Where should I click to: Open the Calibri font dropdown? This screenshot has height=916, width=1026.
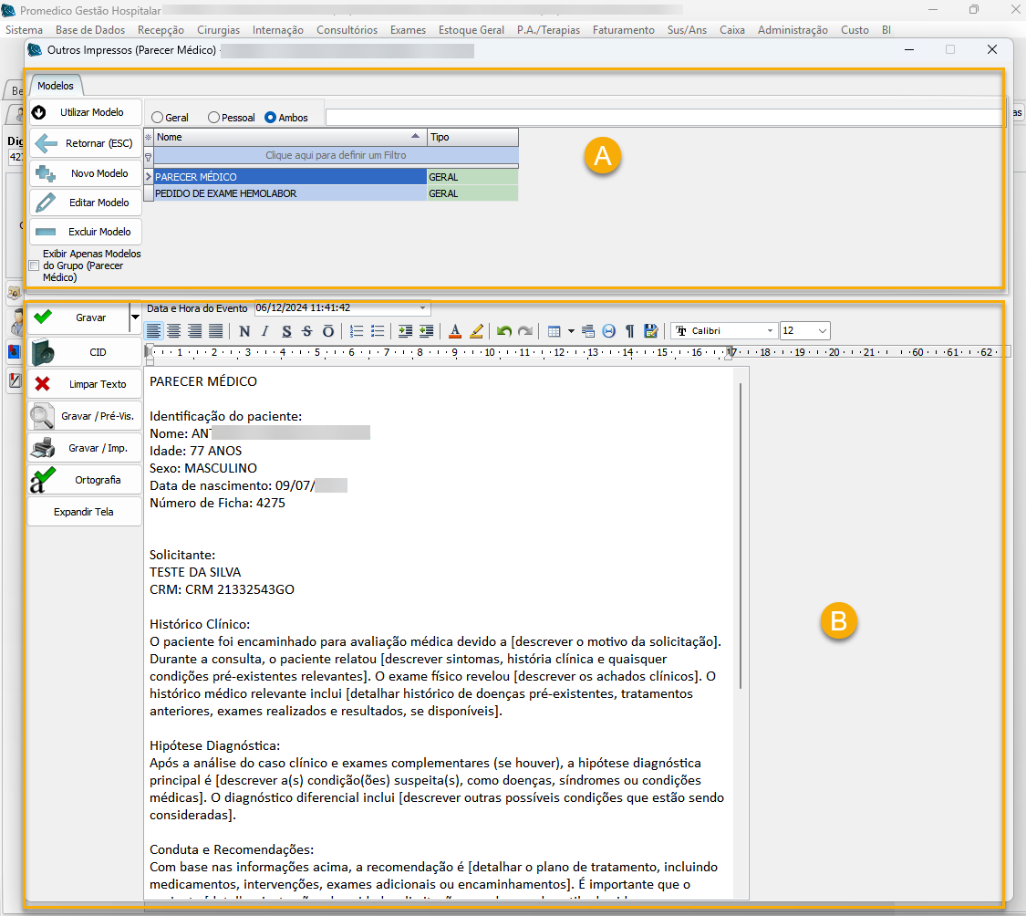[770, 331]
